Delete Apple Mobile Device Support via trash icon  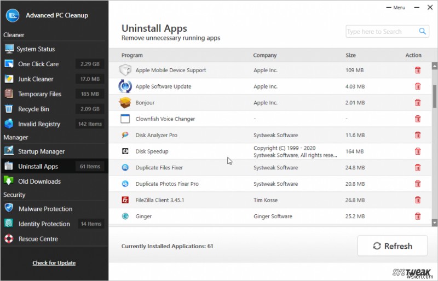point(418,70)
